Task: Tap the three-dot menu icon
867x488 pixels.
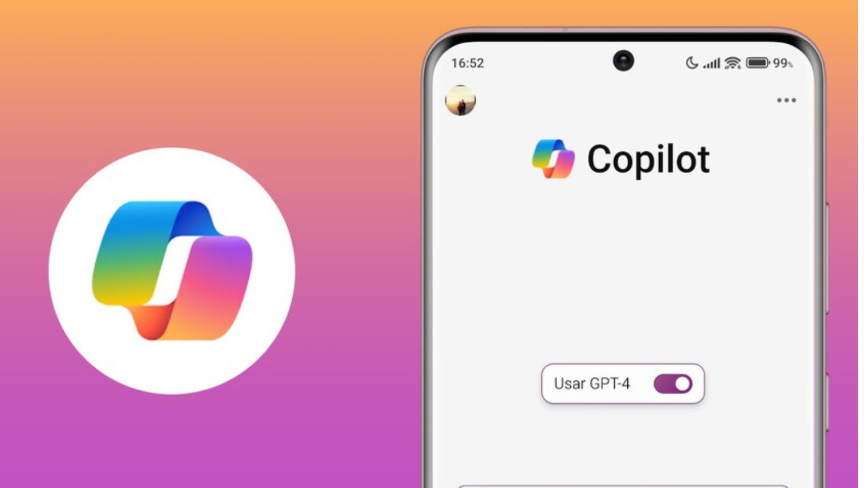Action: point(787,100)
